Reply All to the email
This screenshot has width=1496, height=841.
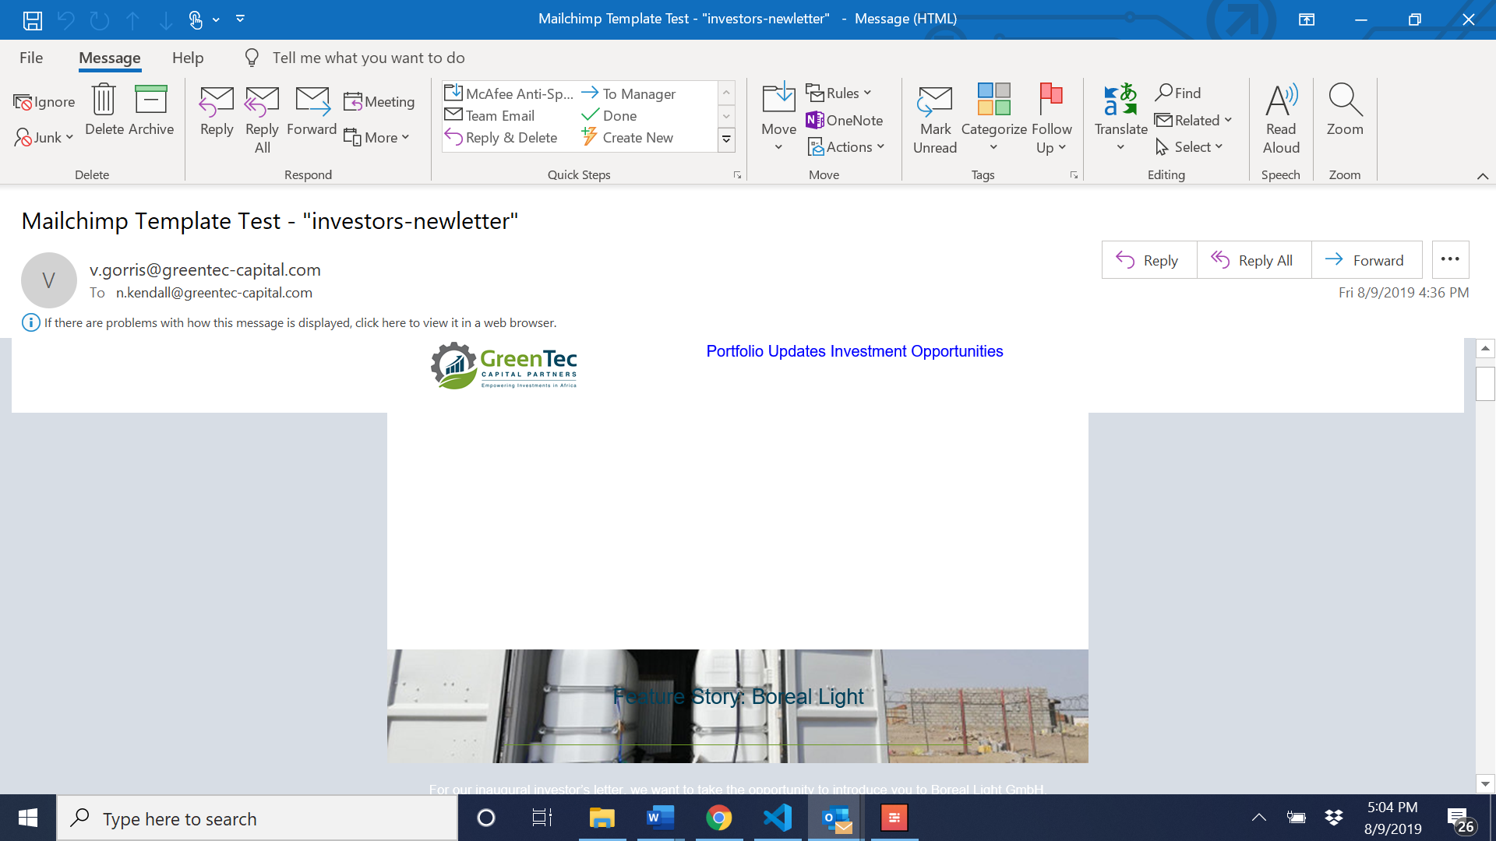tap(1253, 259)
